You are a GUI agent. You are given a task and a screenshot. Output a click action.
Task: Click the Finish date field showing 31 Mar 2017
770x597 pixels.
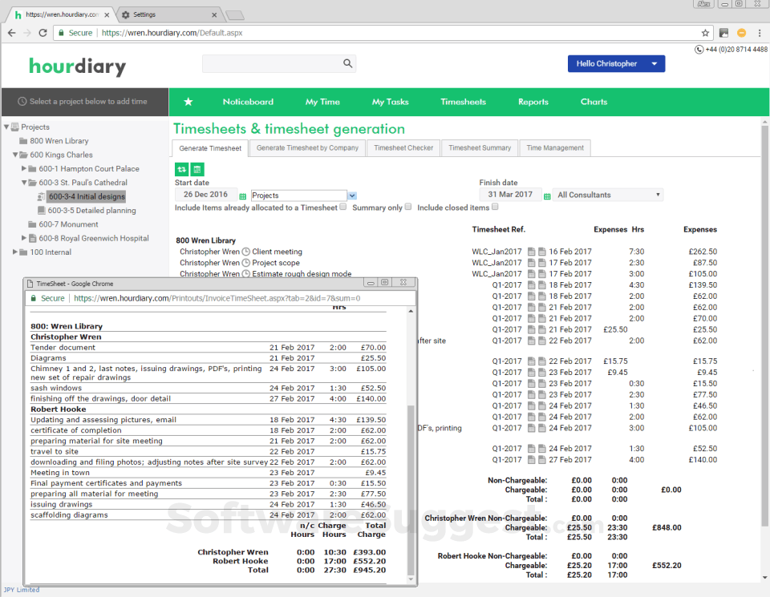[510, 194]
